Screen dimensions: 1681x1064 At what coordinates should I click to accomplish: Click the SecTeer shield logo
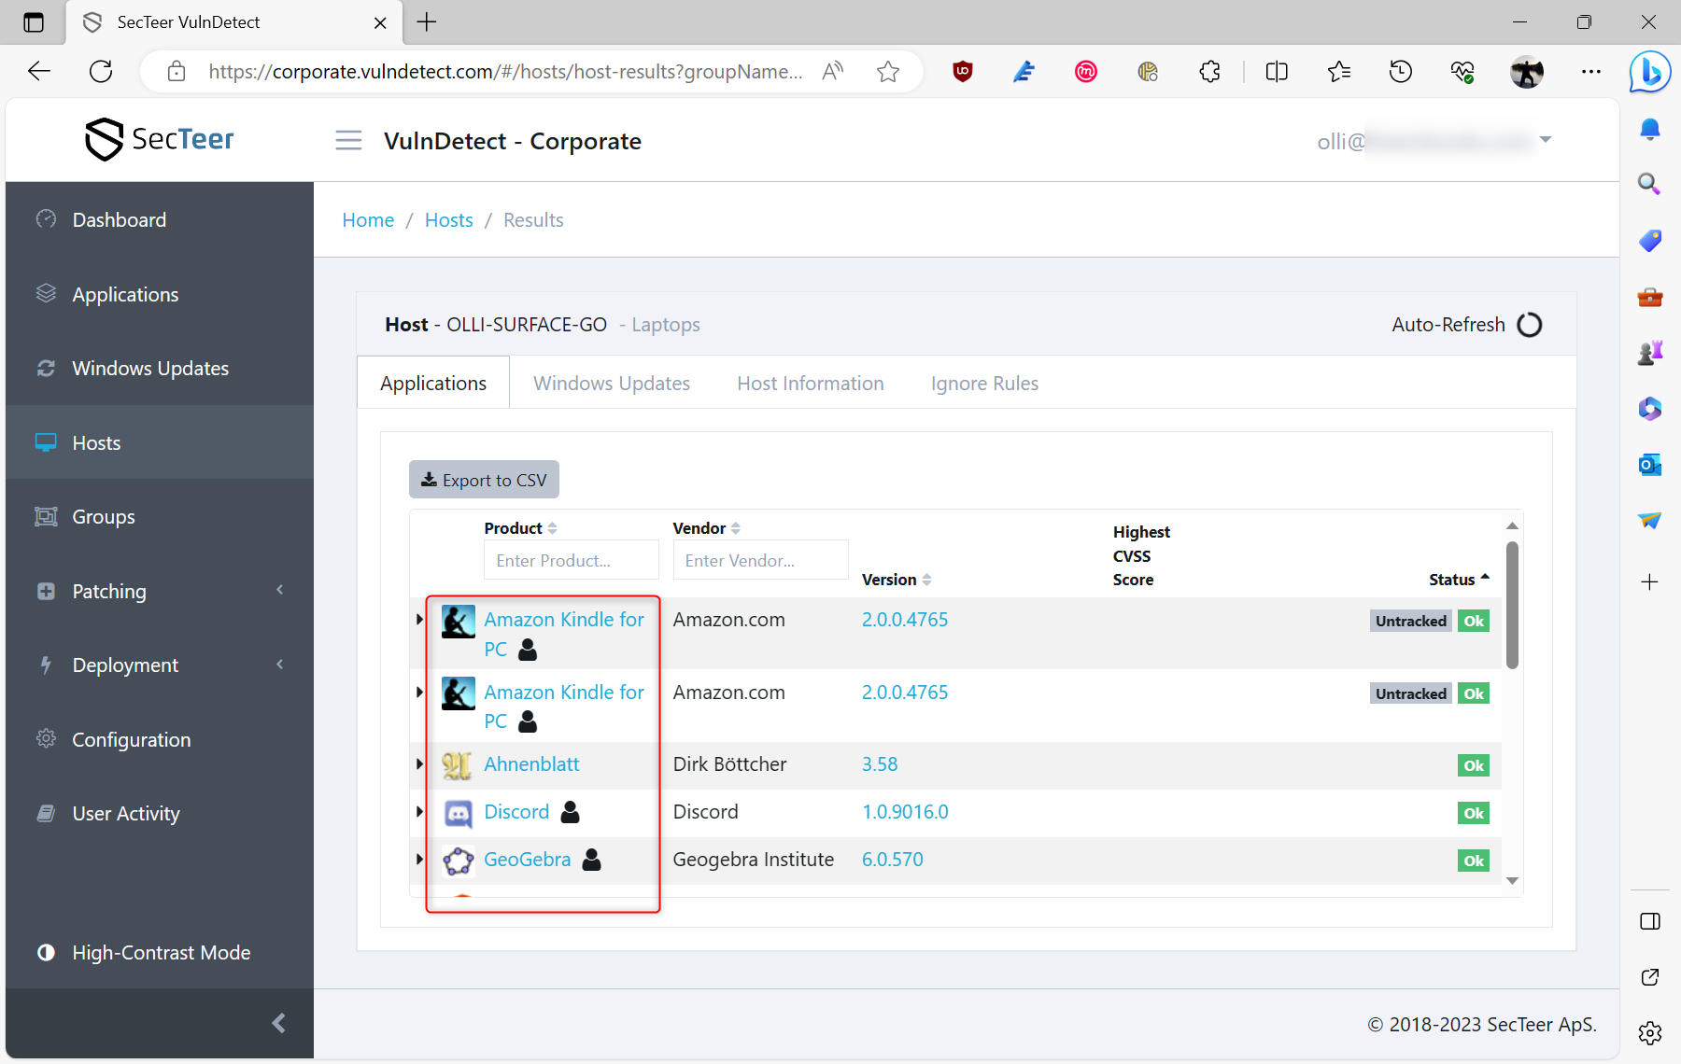[104, 140]
